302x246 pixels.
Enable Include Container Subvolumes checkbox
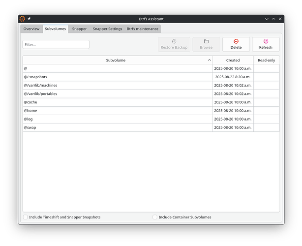tap(155, 217)
